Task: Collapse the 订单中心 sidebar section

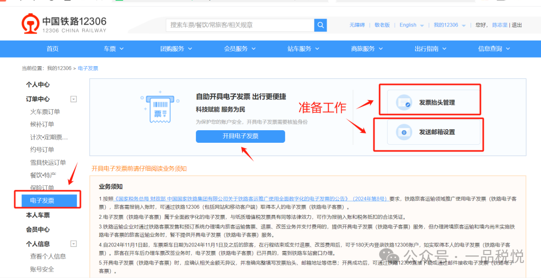Action: [x=74, y=99]
